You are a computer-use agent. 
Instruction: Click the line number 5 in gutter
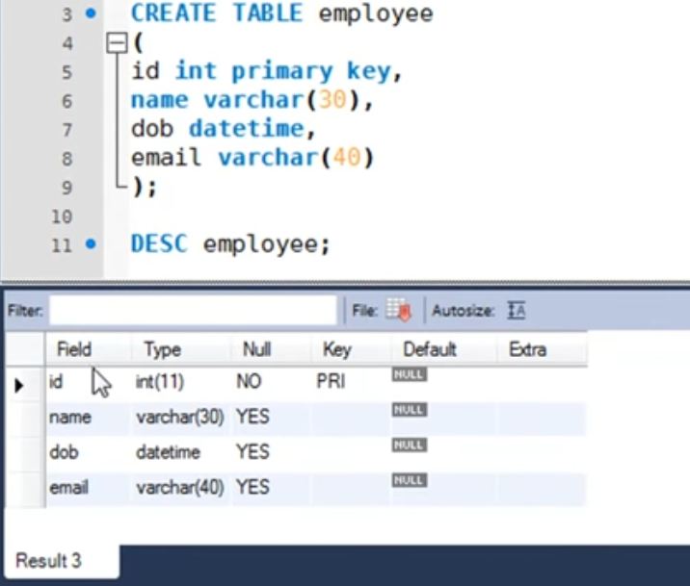pyautogui.click(x=66, y=72)
